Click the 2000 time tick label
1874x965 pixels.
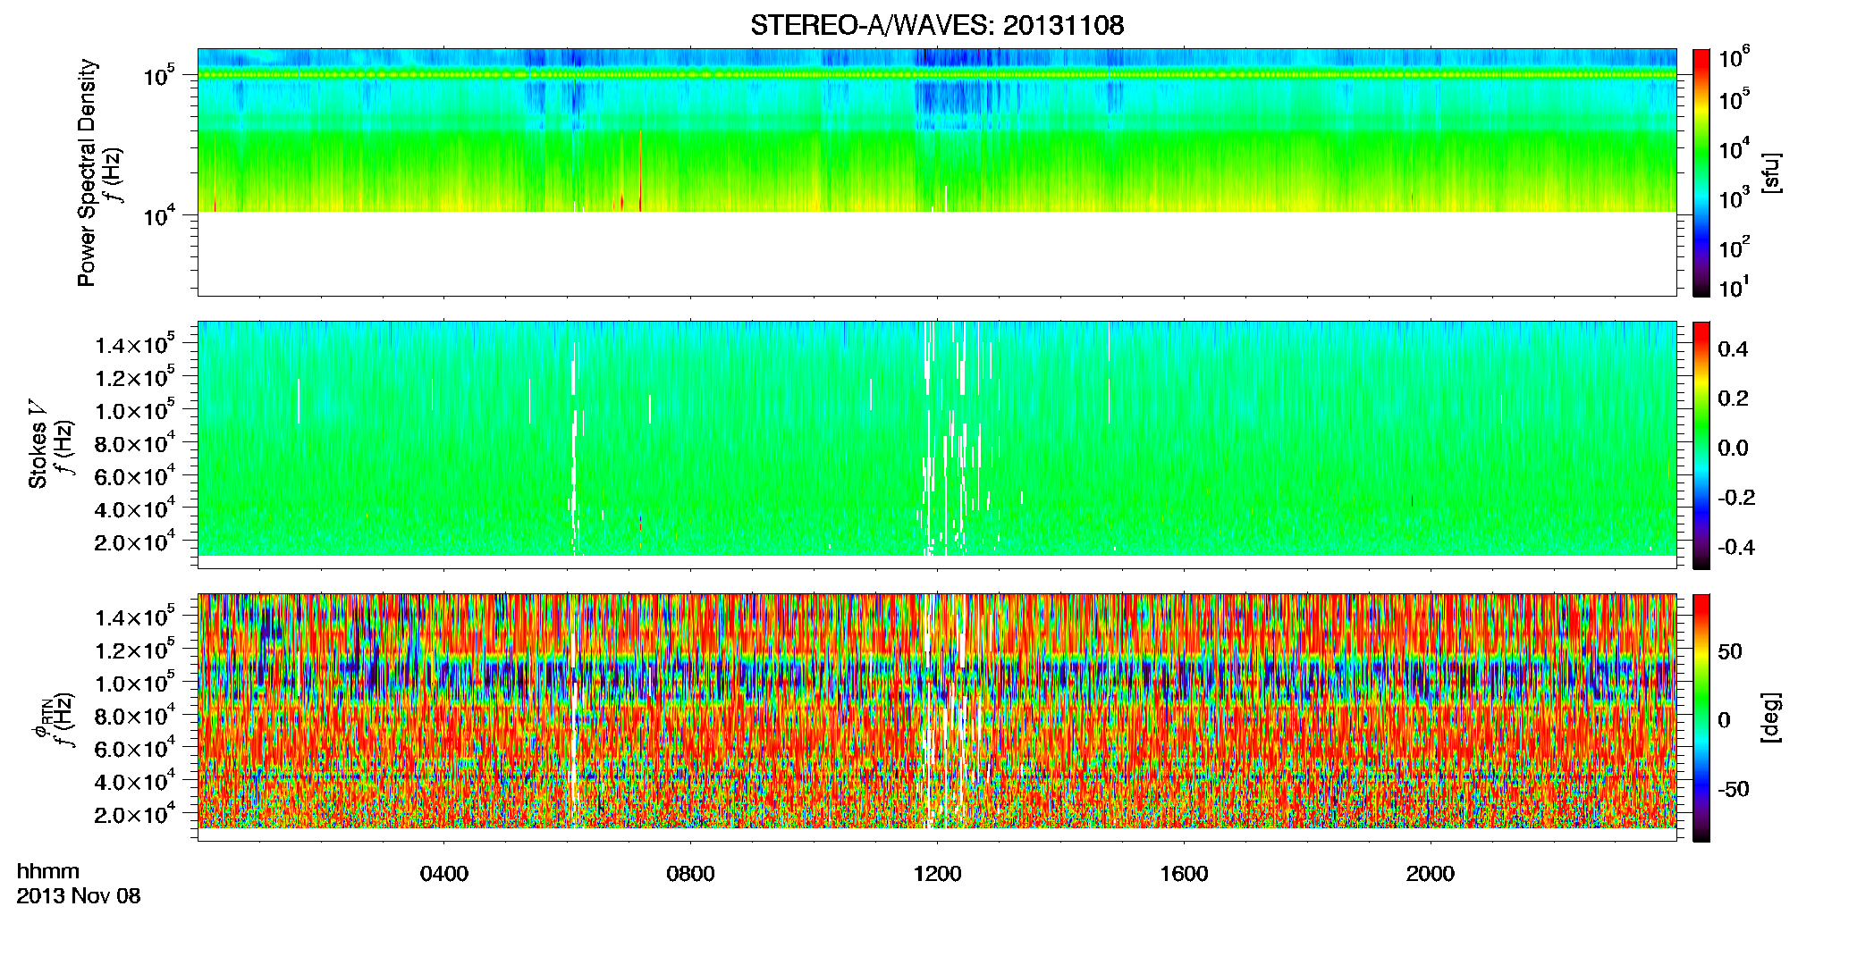click(1431, 874)
